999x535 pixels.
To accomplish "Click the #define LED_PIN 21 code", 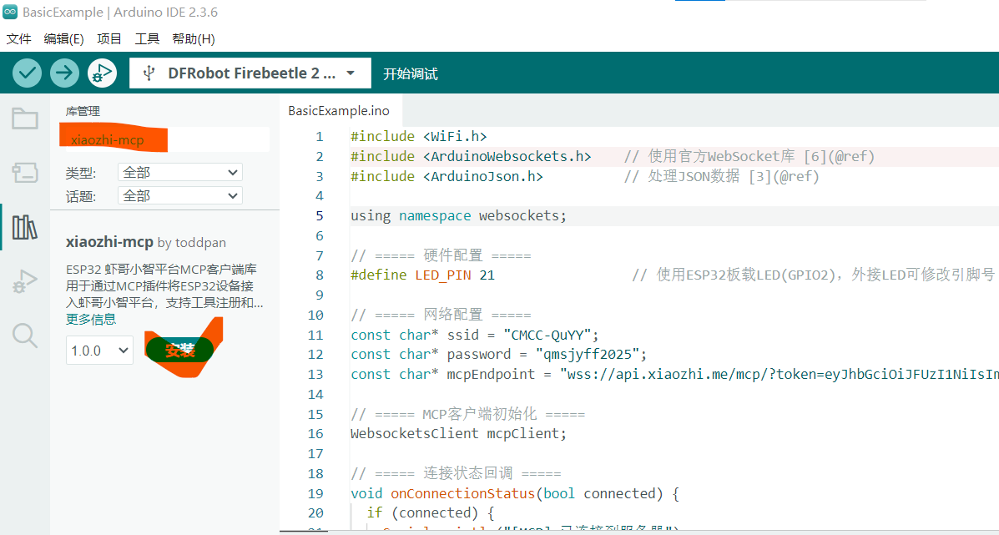I will [x=422, y=275].
